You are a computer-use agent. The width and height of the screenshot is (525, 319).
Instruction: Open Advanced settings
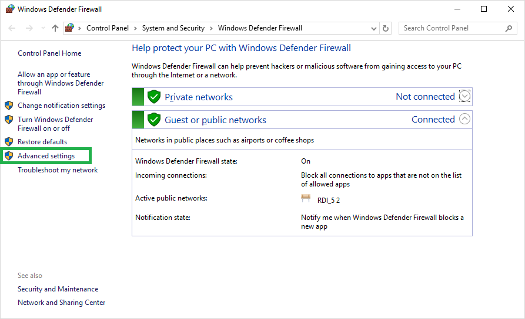[x=46, y=156]
